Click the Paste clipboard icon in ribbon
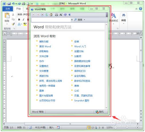 7,15
